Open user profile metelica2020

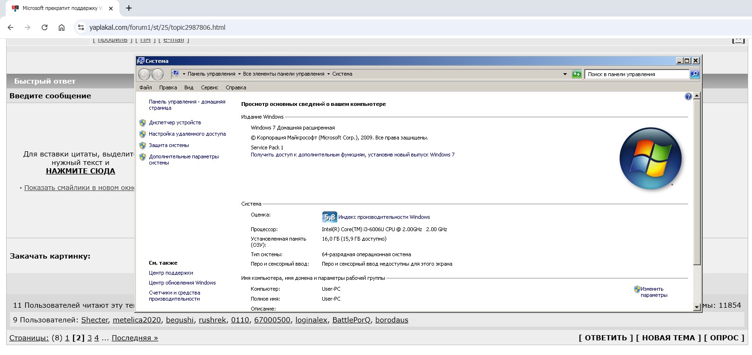coord(137,320)
